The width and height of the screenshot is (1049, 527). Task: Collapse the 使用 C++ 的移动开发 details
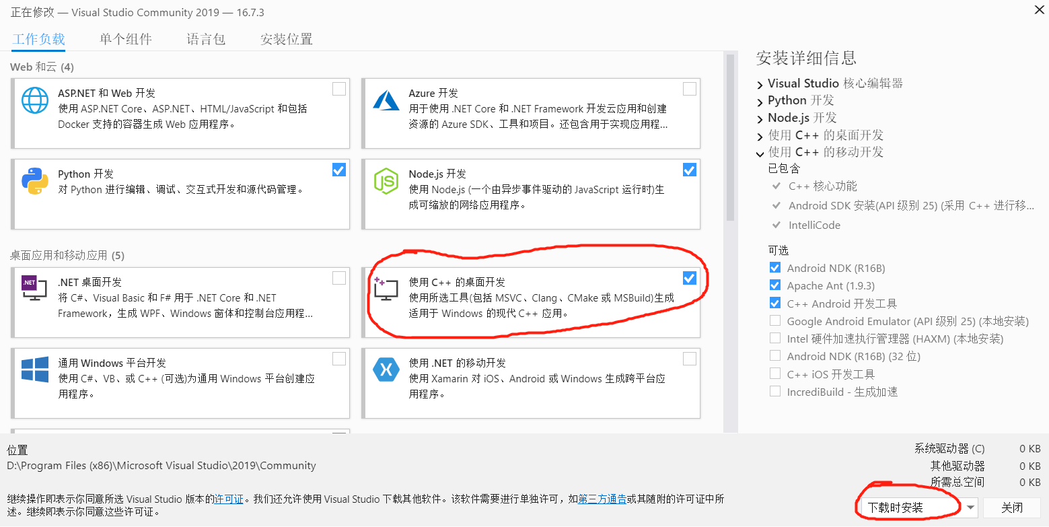(760, 153)
